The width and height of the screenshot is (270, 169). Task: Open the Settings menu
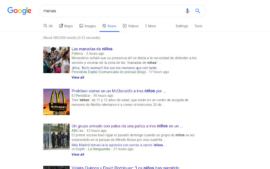coord(182,26)
